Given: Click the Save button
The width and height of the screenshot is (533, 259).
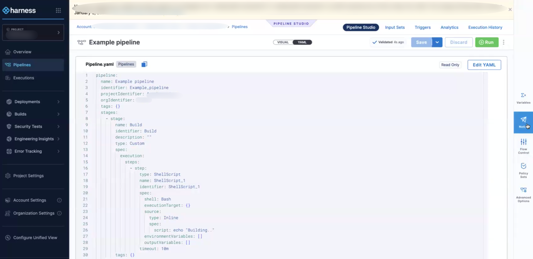Looking at the screenshot, I should pyautogui.click(x=421, y=42).
